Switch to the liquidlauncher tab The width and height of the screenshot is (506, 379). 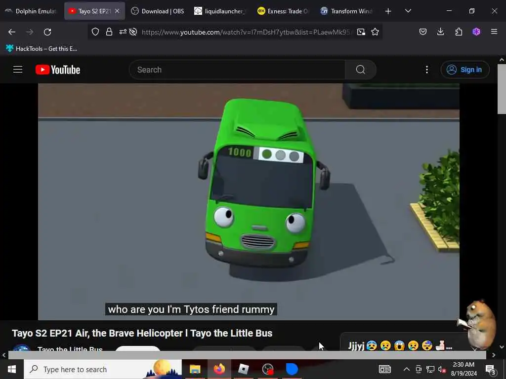[x=220, y=11]
